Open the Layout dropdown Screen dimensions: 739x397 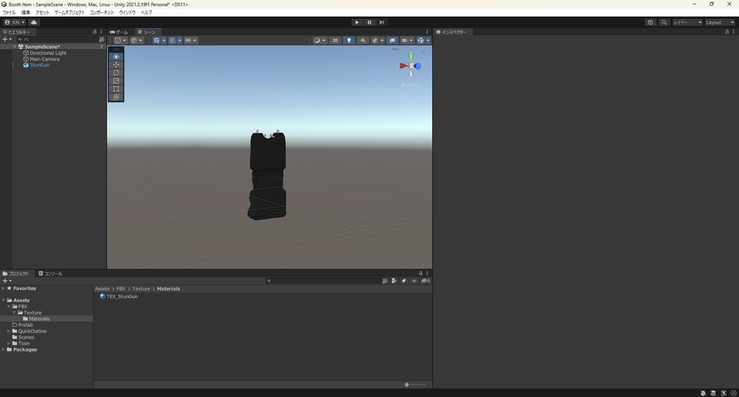point(720,22)
